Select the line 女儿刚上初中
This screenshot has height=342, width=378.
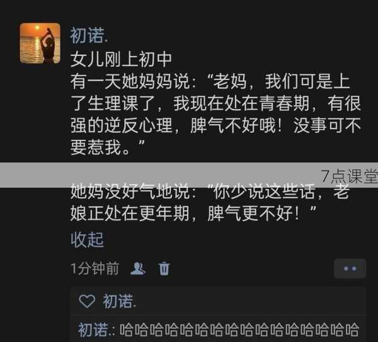121,59
